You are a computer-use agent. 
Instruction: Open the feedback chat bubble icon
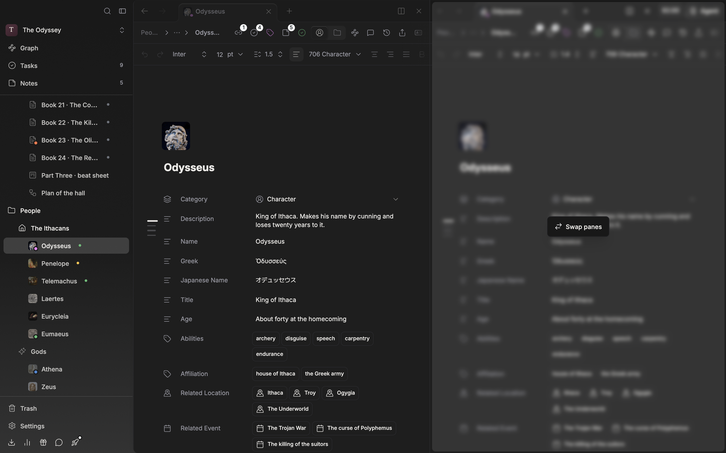(59, 442)
